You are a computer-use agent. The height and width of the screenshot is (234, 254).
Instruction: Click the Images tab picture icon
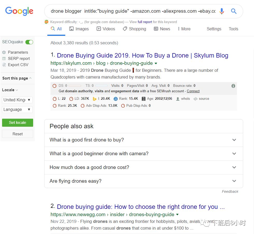[71, 29]
